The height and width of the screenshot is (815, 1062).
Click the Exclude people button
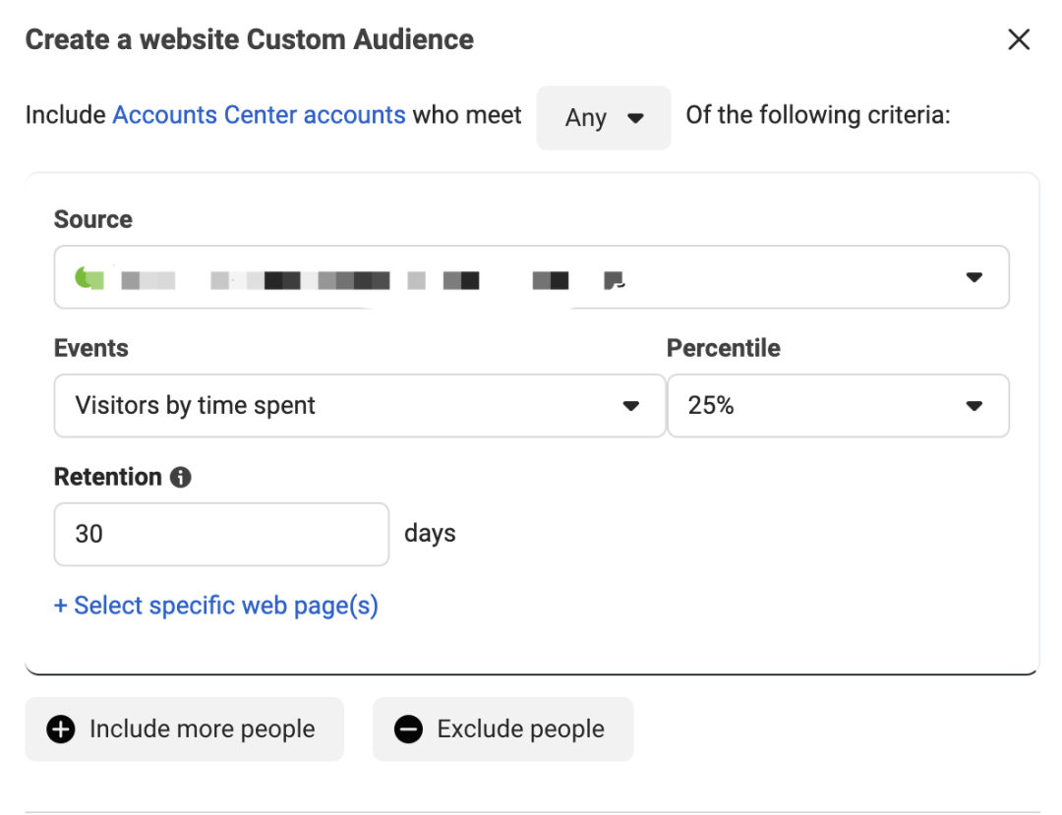(502, 729)
